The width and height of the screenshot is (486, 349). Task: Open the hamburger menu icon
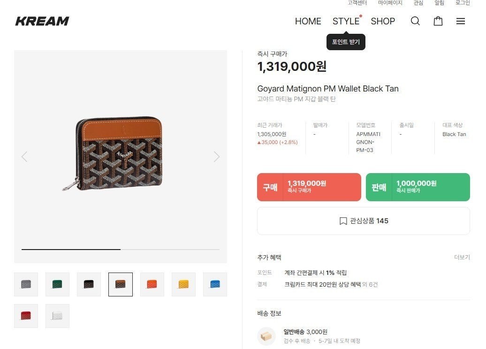coord(461,21)
